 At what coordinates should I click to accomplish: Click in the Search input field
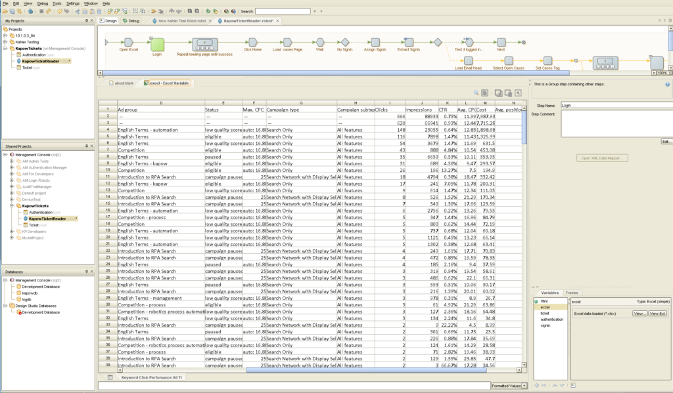pyautogui.click(x=283, y=11)
